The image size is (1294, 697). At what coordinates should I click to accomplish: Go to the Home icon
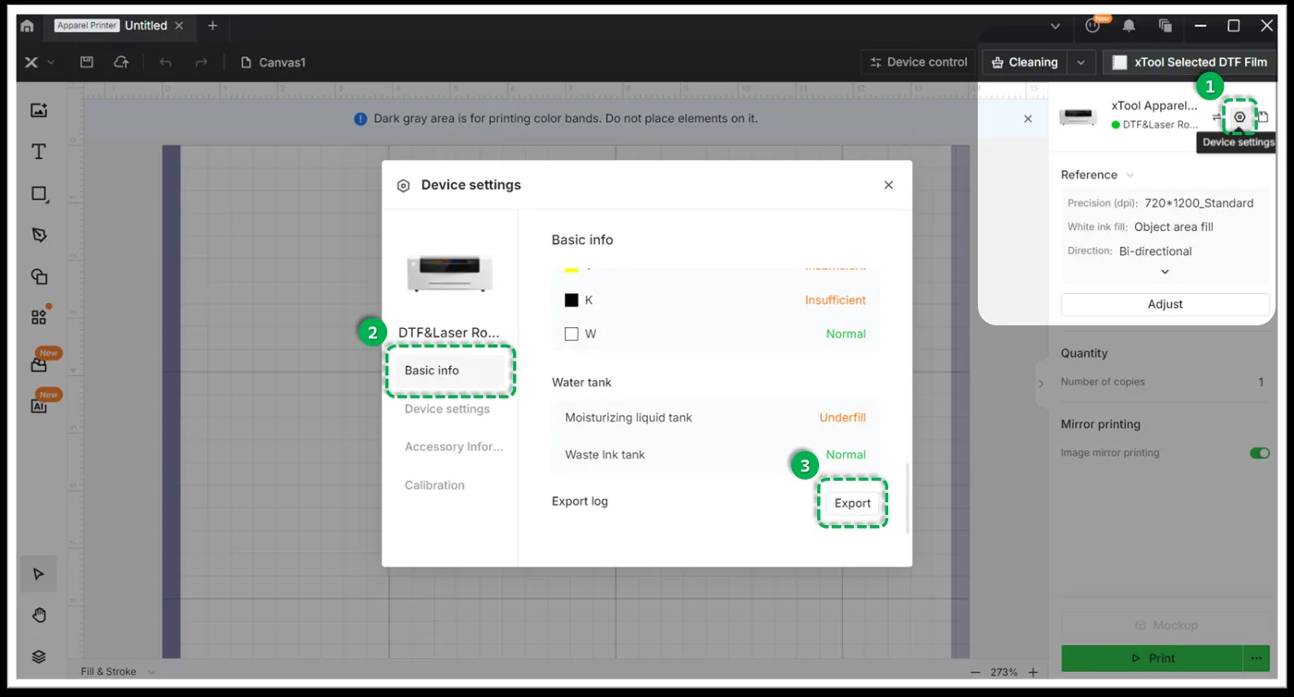click(x=27, y=26)
